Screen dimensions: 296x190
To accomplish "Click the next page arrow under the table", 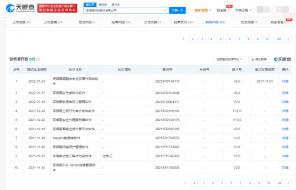I will (x=288, y=183).
